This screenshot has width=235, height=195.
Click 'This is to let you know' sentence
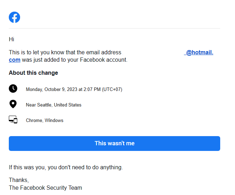pos(65,52)
